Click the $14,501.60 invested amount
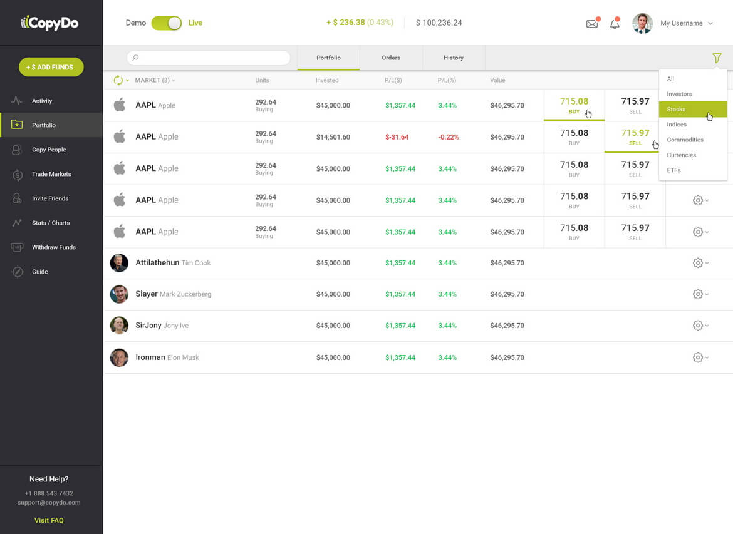 click(x=333, y=137)
